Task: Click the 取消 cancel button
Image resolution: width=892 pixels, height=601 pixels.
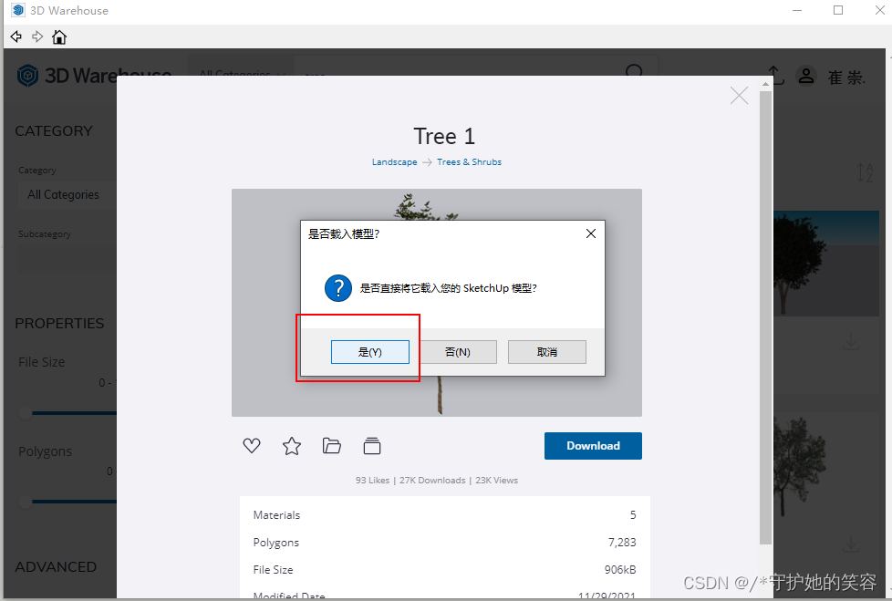Action: point(546,352)
